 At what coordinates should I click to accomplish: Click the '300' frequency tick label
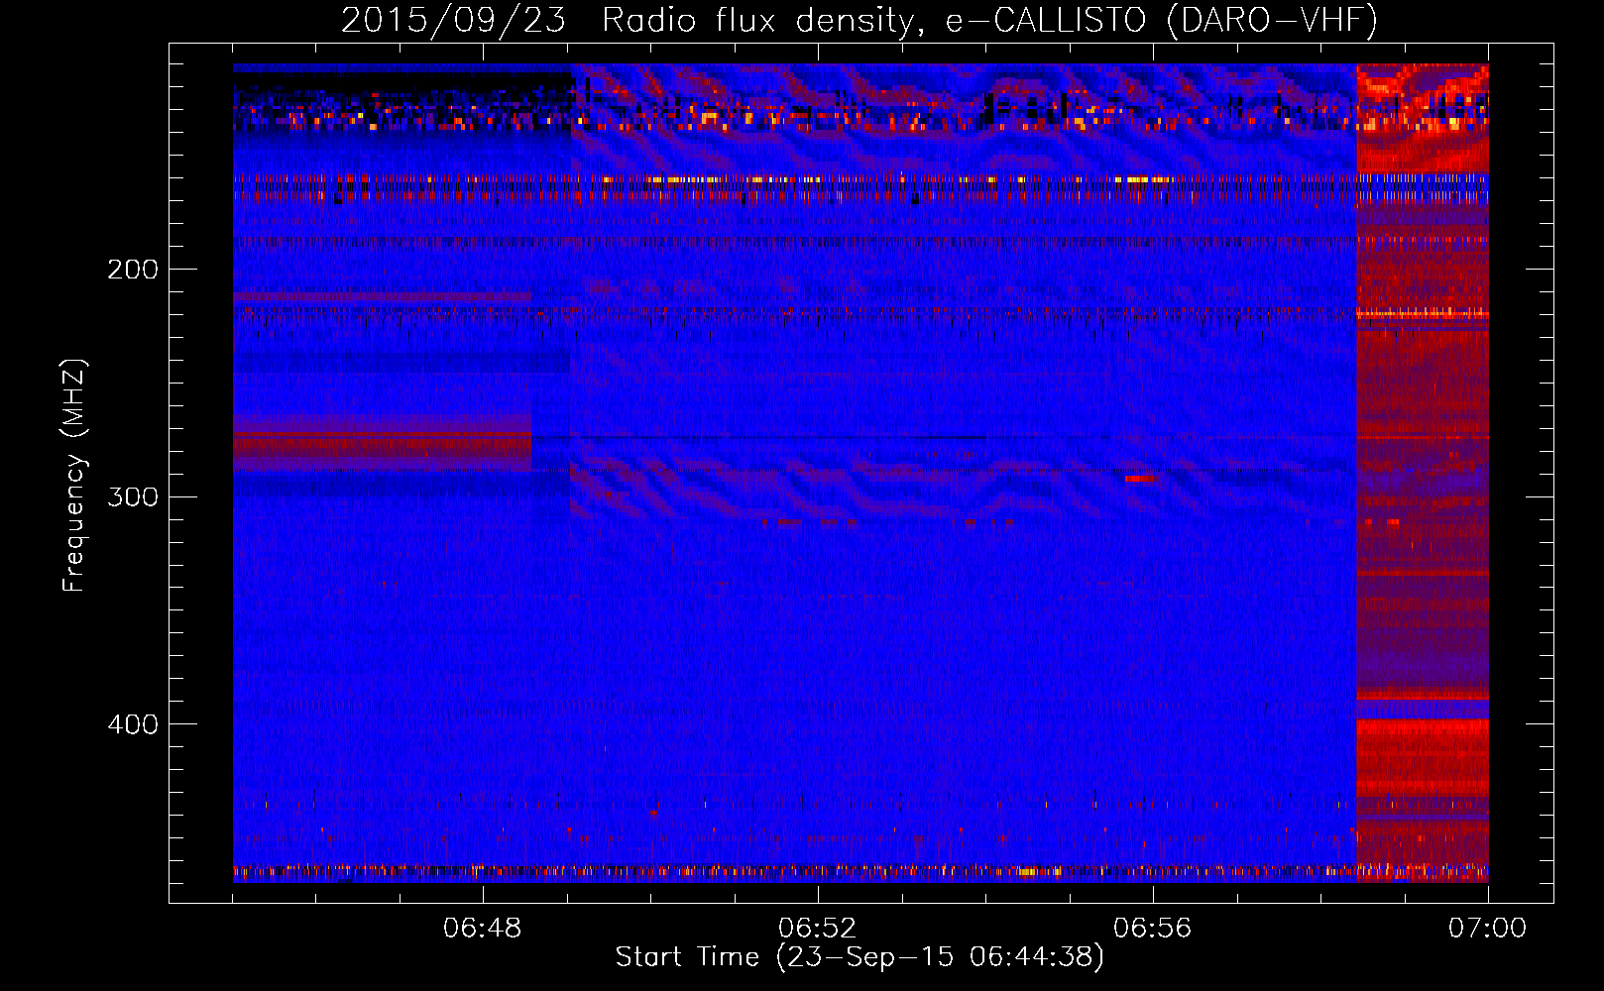(133, 496)
